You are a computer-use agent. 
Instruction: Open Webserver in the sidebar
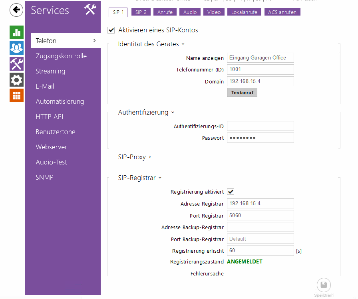[x=52, y=147]
